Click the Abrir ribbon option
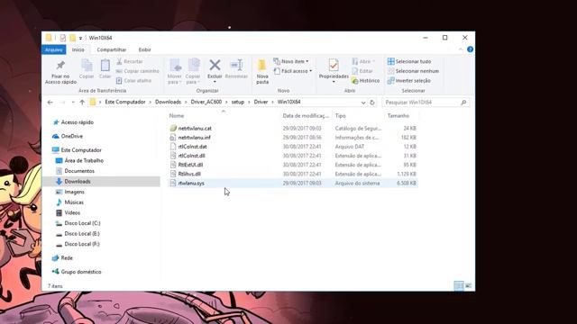 click(363, 62)
